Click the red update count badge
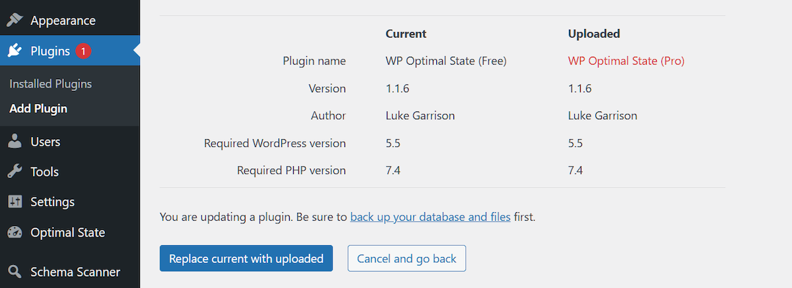The image size is (792, 288). click(83, 51)
